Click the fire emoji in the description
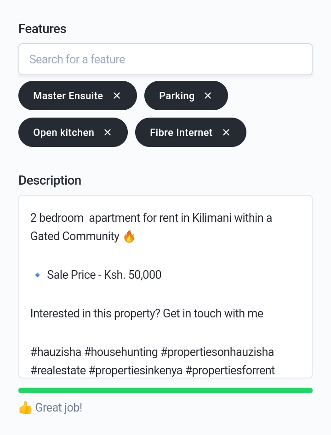Screen dimensions: 331x435 [129, 237]
